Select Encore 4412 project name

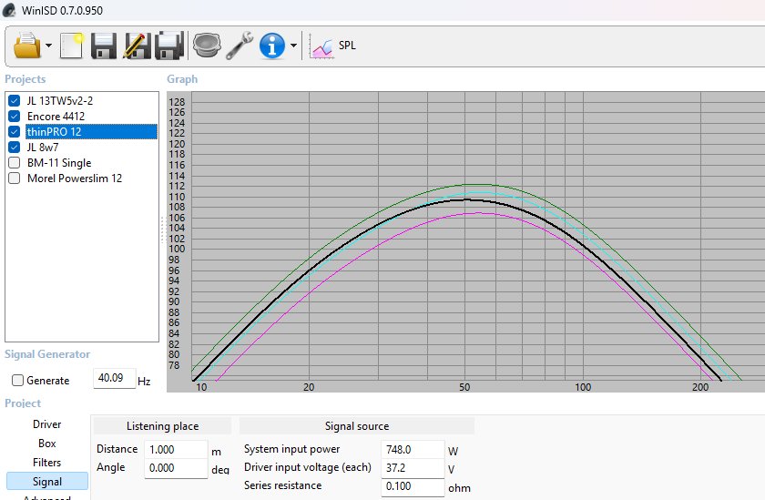[56, 116]
